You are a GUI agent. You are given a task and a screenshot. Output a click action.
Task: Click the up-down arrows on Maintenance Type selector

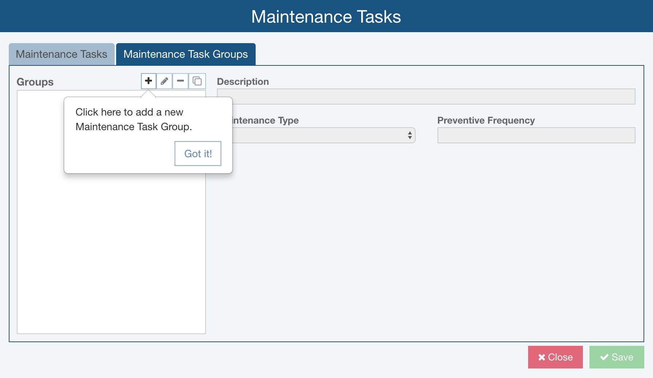point(410,135)
